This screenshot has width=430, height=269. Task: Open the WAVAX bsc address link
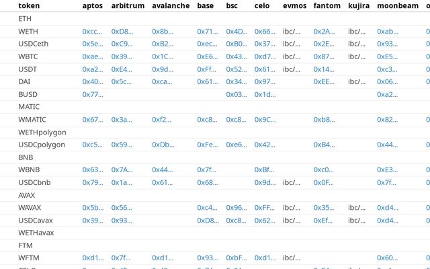pos(236,208)
